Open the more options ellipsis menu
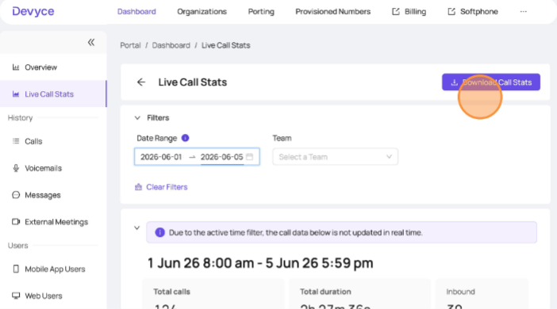This screenshot has height=309, width=557. click(523, 12)
